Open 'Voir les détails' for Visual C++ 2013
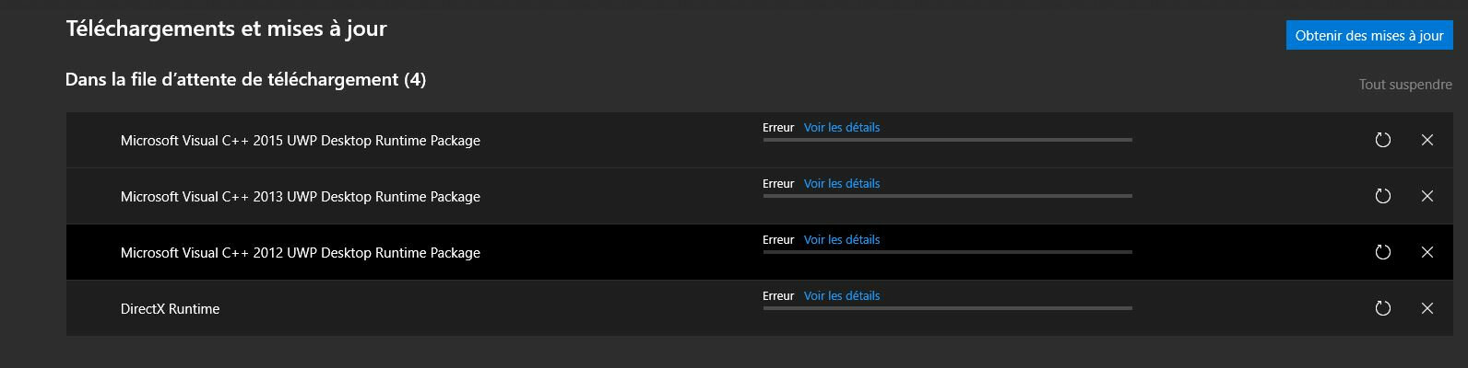1468x368 pixels. point(842,183)
